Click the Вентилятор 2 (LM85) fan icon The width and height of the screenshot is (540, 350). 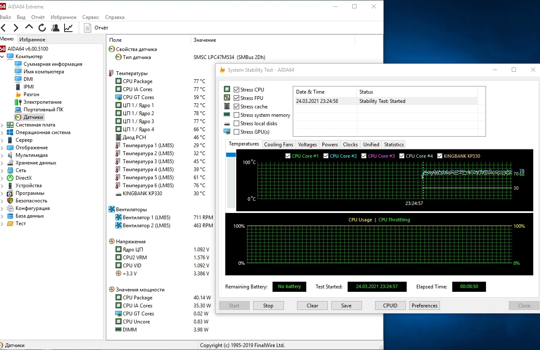click(119, 226)
